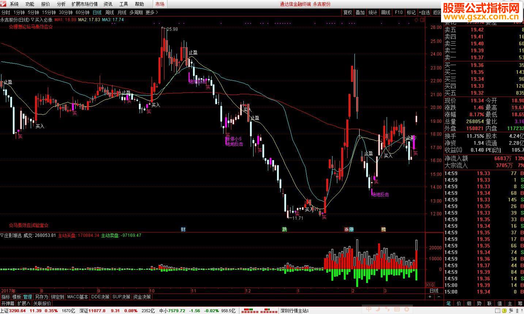The image size is (524, 314).
Task: Expand the ▽买入必涨 indicator menu
Action: tap(41, 19)
